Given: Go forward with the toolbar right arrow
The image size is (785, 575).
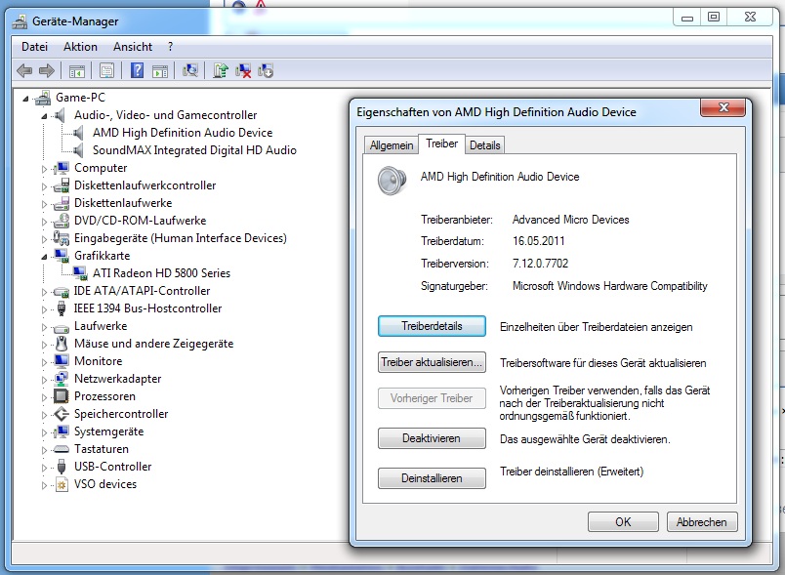Looking at the screenshot, I should tap(47, 70).
